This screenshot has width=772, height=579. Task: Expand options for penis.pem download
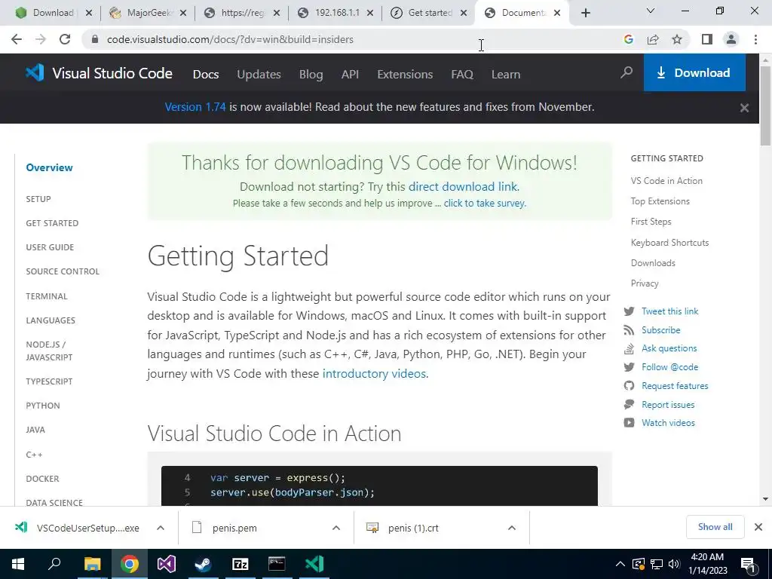[335, 528]
